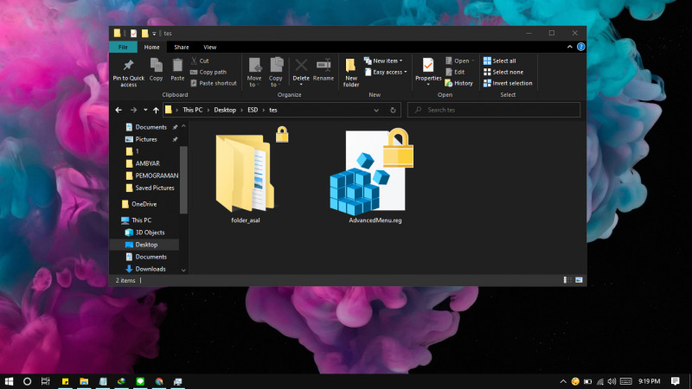Open the Help question mark icon
Viewport: 692px width, 389px height.
pos(580,47)
